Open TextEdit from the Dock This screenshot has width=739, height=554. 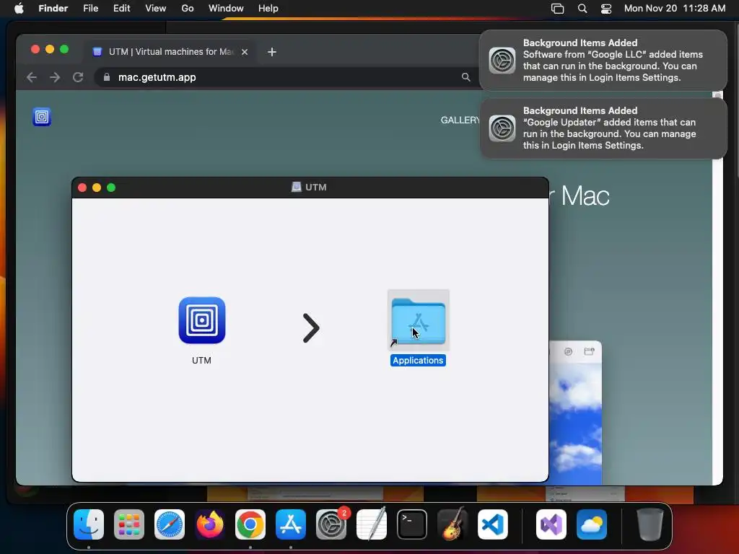(372, 524)
